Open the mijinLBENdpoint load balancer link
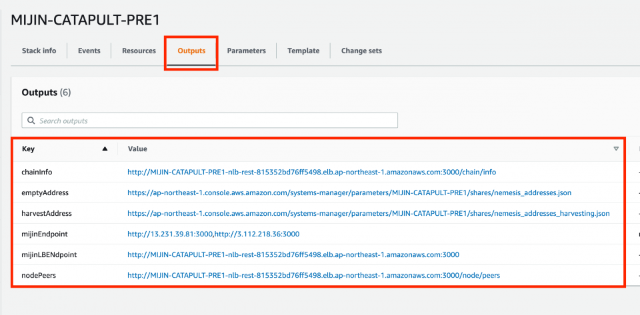 point(293,254)
